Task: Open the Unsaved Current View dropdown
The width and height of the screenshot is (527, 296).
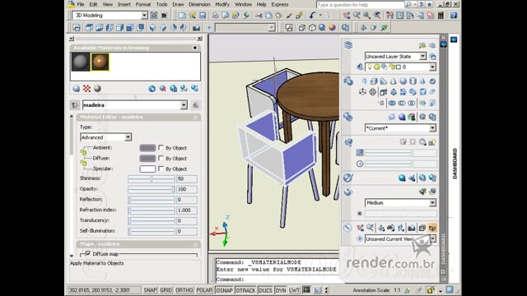Action: pyautogui.click(x=432, y=239)
